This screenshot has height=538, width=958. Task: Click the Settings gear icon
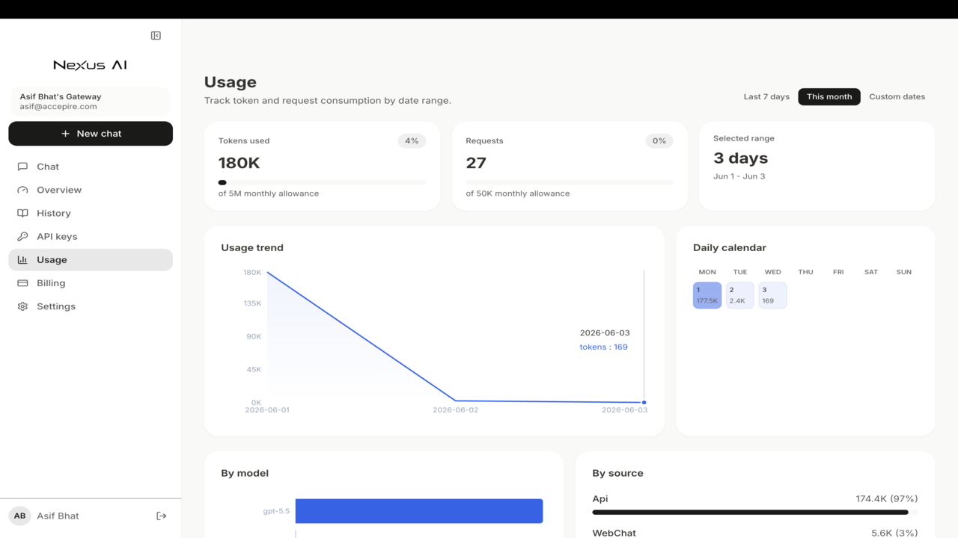point(22,306)
